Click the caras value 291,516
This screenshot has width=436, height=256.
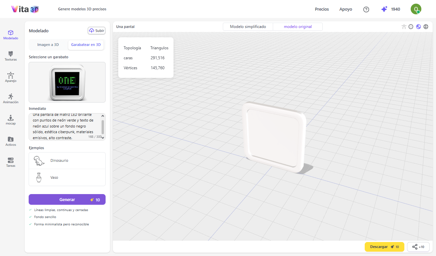click(x=158, y=58)
